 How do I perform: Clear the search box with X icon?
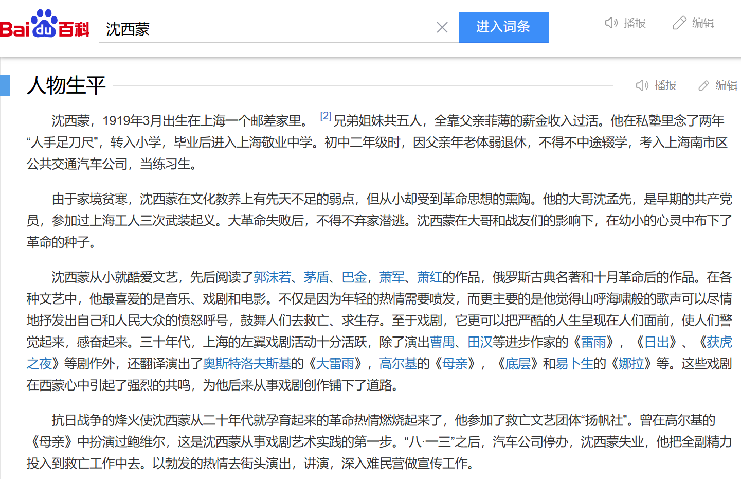[442, 27]
